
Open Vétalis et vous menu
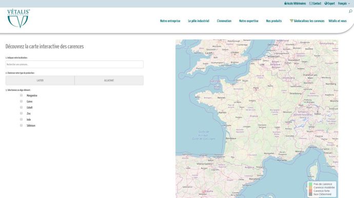click(x=338, y=21)
